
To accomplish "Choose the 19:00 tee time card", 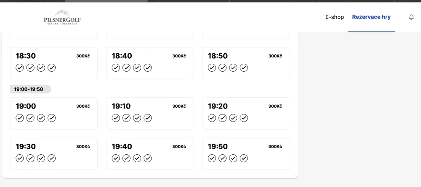I will pyautogui.click(x=54, y=114).
